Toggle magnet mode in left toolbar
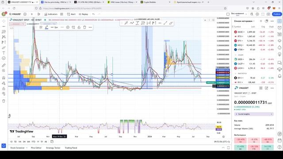This screenshot has width=283, height=159. 4,78
